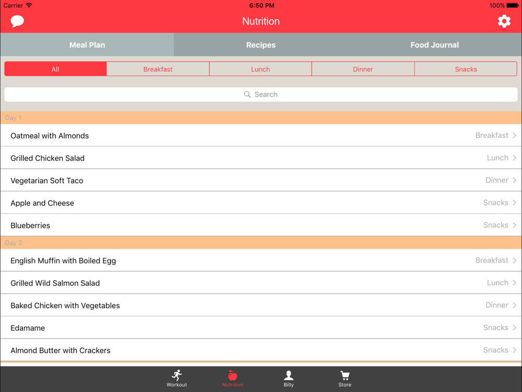Select Oatmeal with Almonds meal
The image size is (522, 392).
tap(260, 135)
